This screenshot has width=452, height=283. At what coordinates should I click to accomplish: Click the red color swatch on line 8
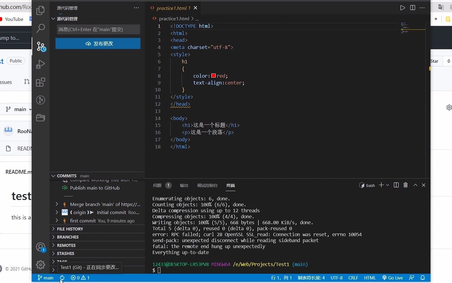point(213,76)
